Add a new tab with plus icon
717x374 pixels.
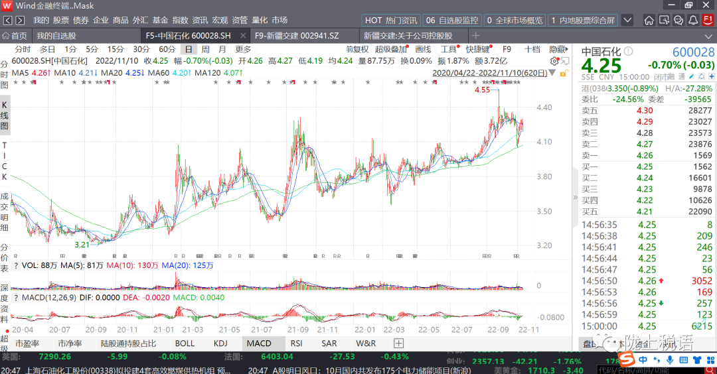pyautogui.click(x=476, y=35)
